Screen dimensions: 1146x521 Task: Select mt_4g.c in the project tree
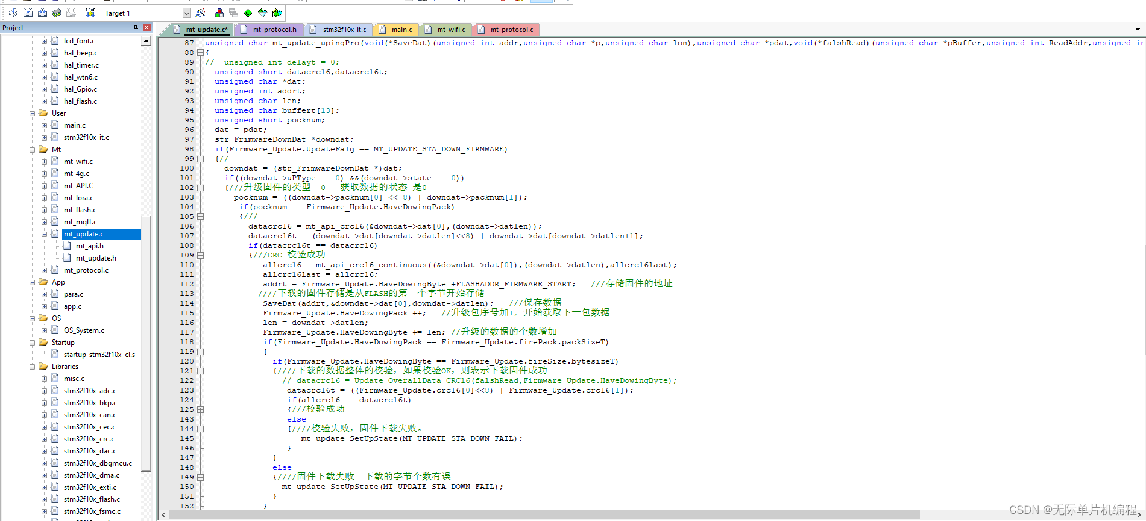click(x=77, y=174)
